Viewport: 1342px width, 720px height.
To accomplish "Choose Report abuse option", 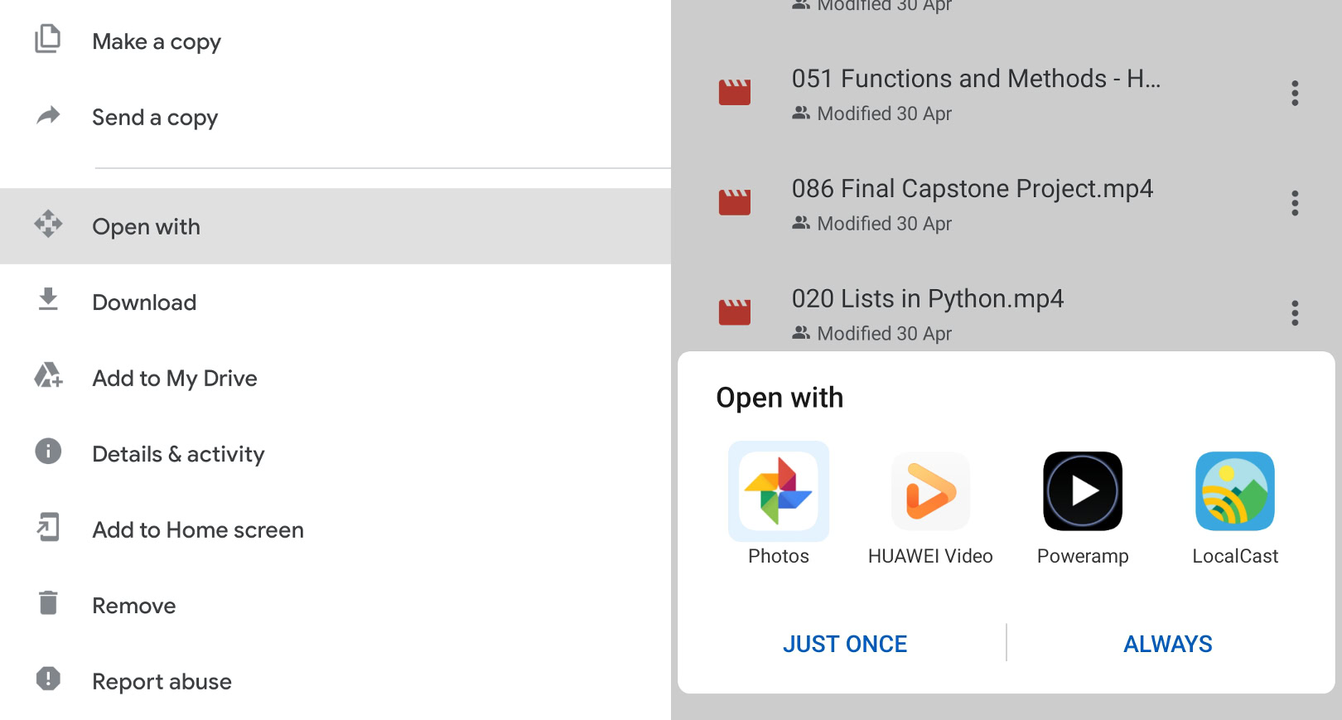I will (x=162, y=682).
